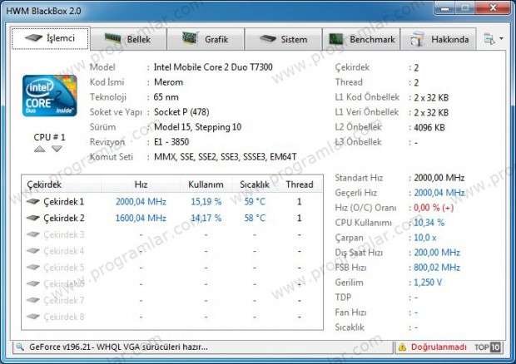
Task: Click the 800,02 MHz FSB Hızı value
Action: 437,268
